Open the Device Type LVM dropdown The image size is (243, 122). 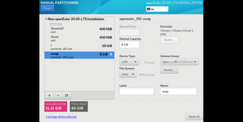[129, 62]
